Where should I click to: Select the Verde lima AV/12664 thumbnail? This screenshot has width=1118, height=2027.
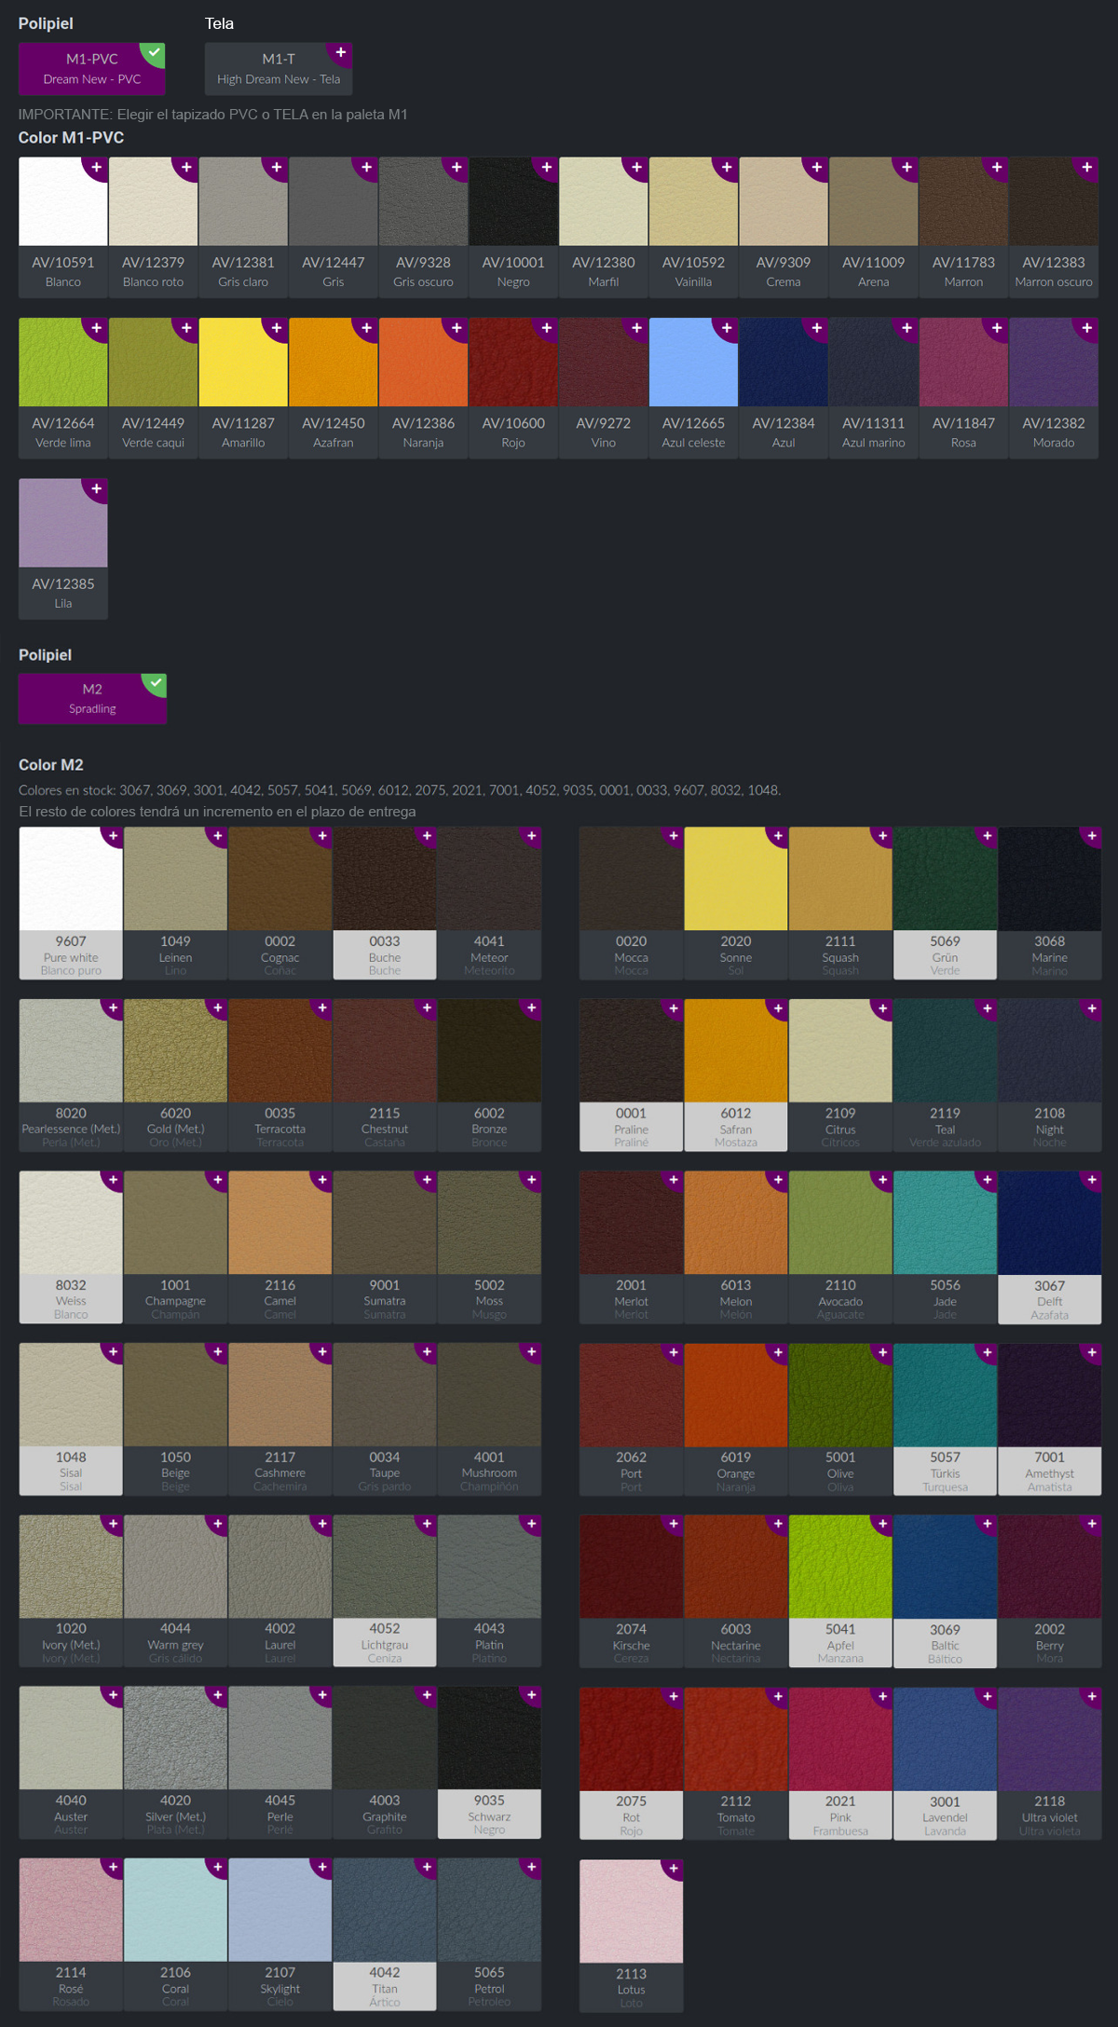tap(63, 363)
